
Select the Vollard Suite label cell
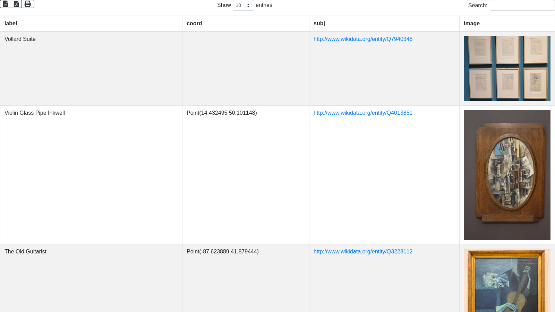[x=20, y=39]
